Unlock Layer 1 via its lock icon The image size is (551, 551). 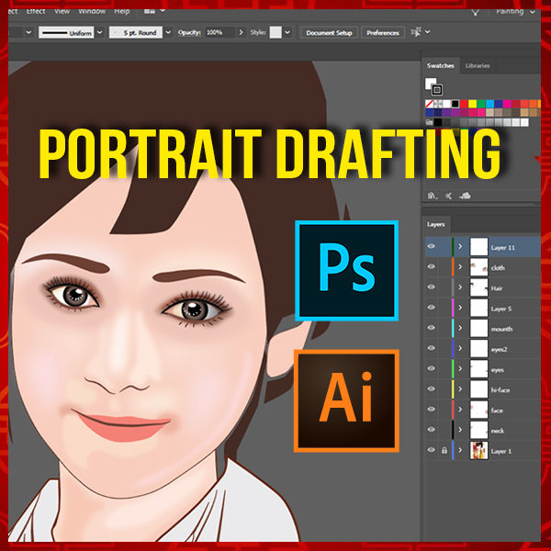[x=444, y=451]
